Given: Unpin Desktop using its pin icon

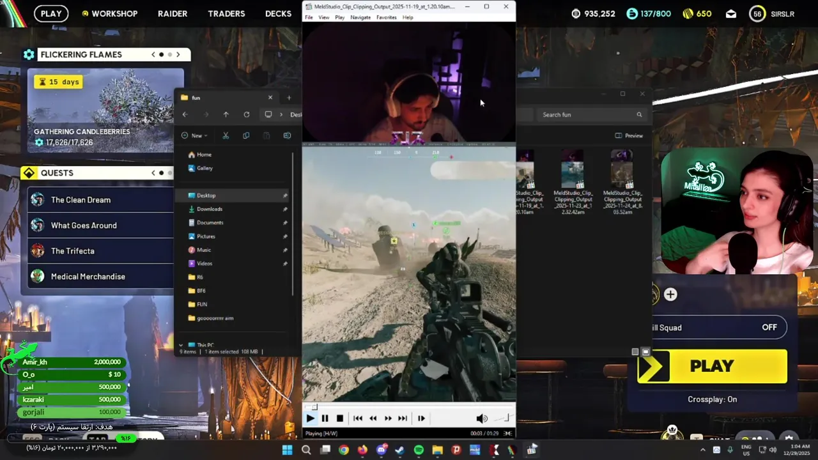Looking at the screenshot, I should 285,195.
